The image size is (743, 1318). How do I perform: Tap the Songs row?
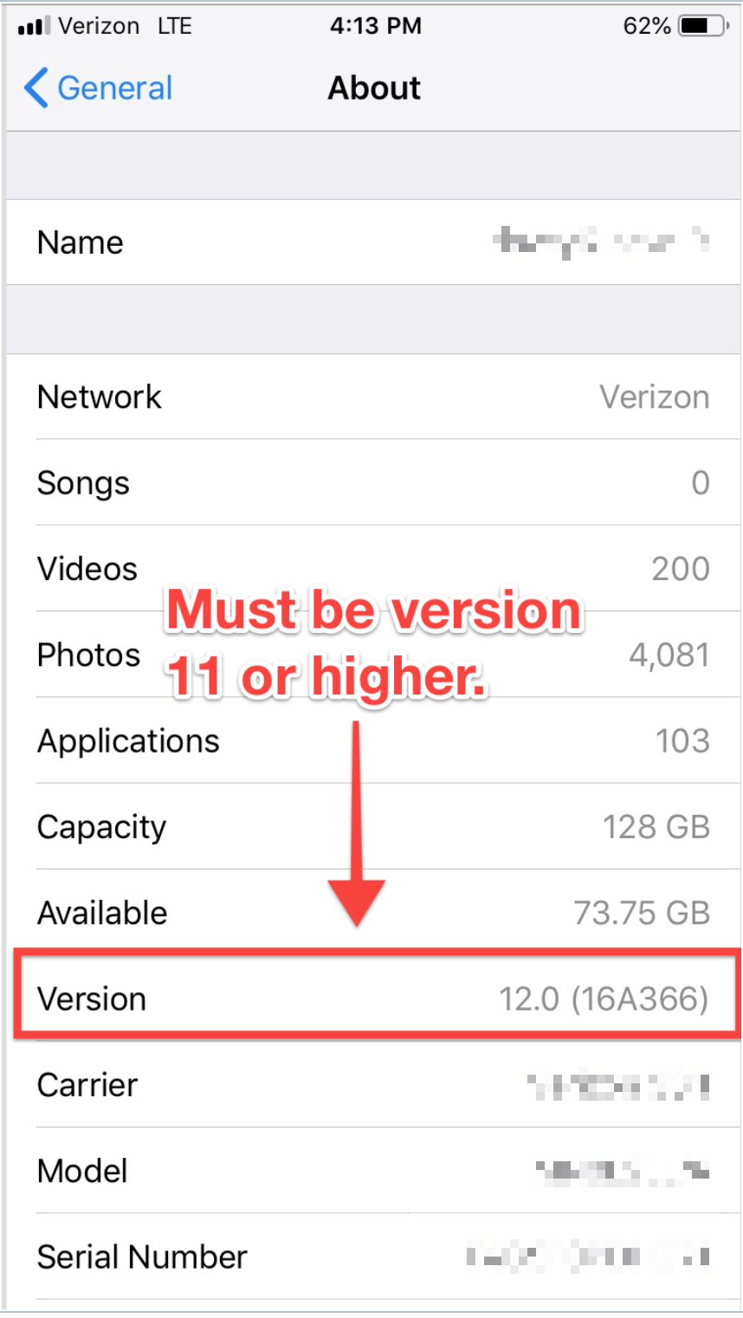(373, 482)
